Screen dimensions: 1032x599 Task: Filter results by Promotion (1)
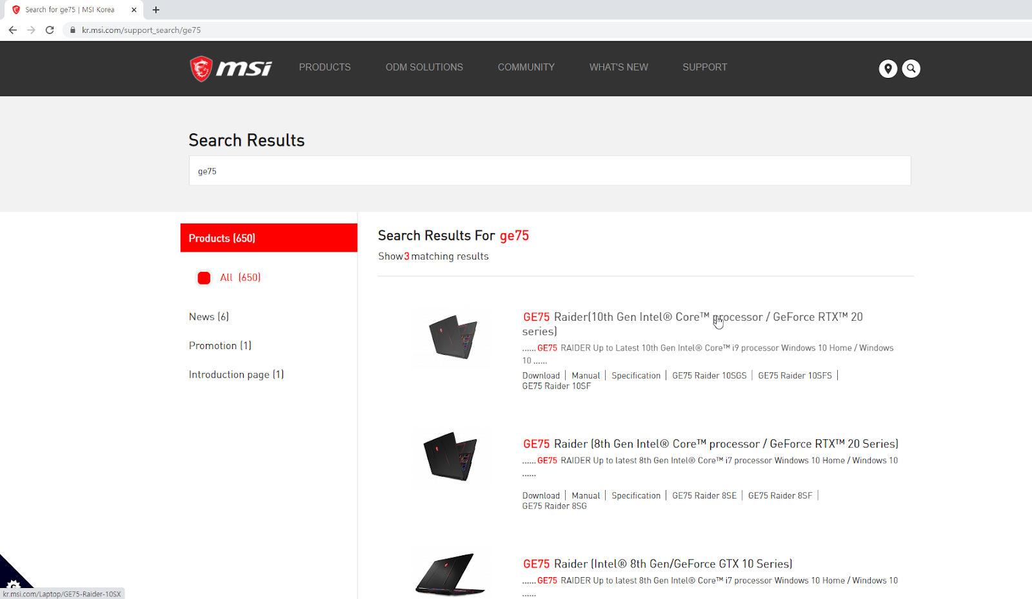220,346
